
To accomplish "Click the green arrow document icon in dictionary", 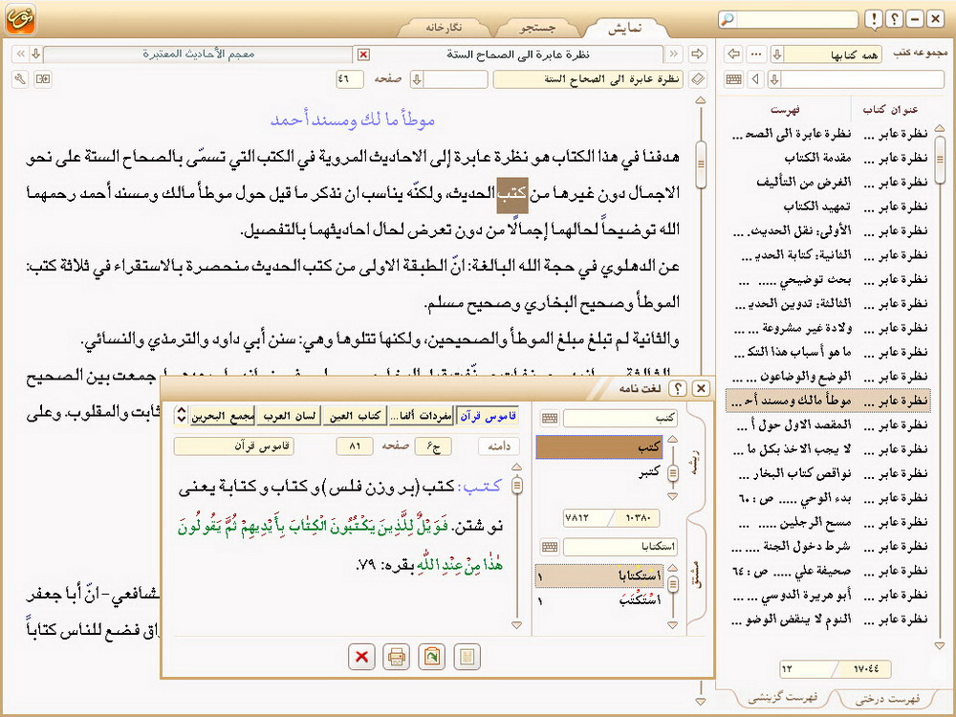I will pos(432,657).
